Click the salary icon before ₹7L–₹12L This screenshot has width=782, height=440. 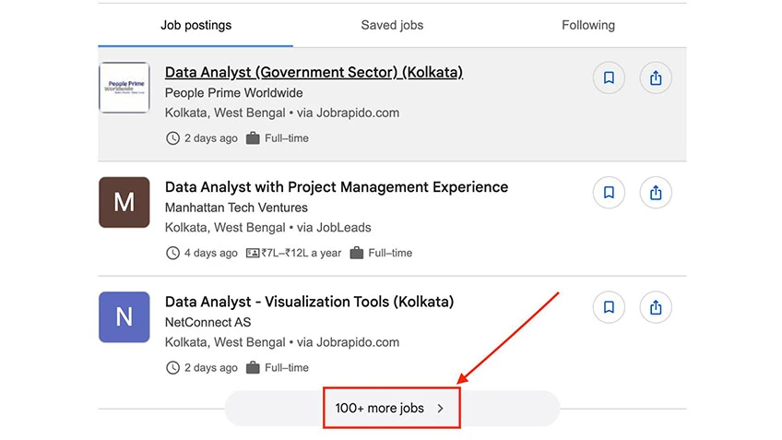[253, 253]
